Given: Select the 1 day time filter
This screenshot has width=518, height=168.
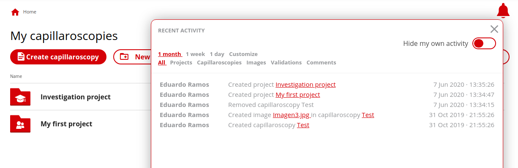Looking at the screenshot, I should [x=217, y=54].
